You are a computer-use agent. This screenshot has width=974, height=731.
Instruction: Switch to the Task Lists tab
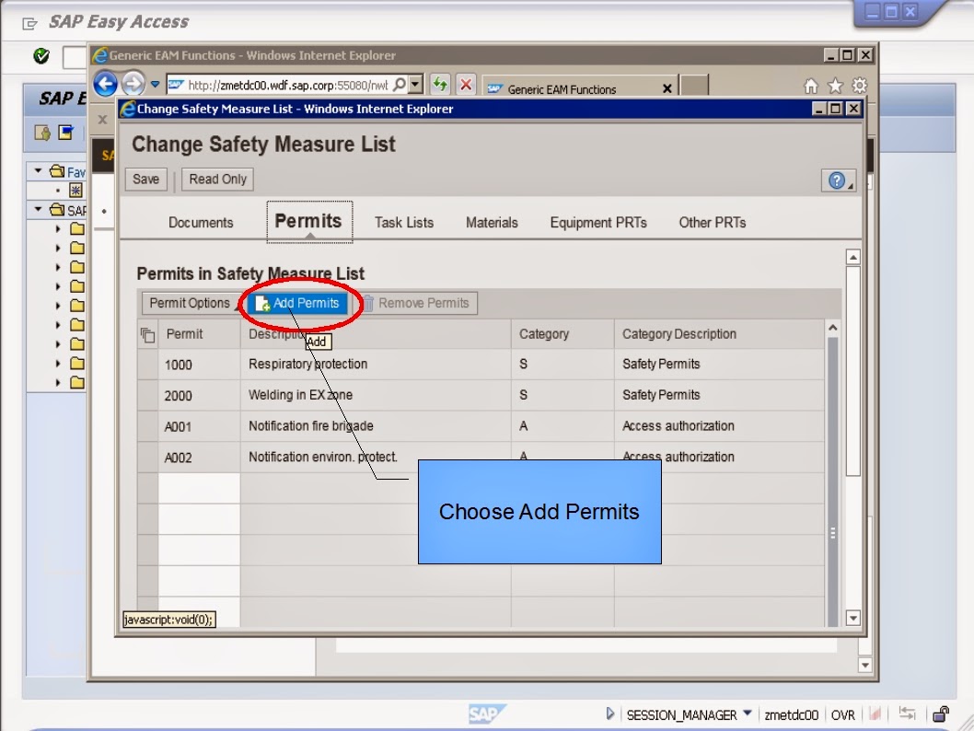tap(403, 222)
